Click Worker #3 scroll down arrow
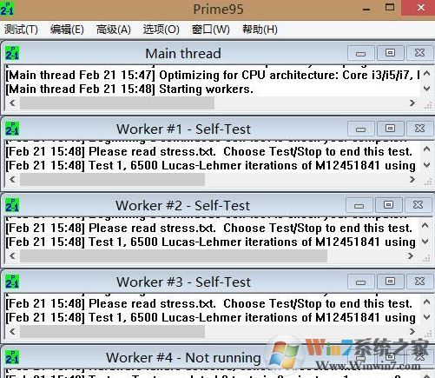 426,317
